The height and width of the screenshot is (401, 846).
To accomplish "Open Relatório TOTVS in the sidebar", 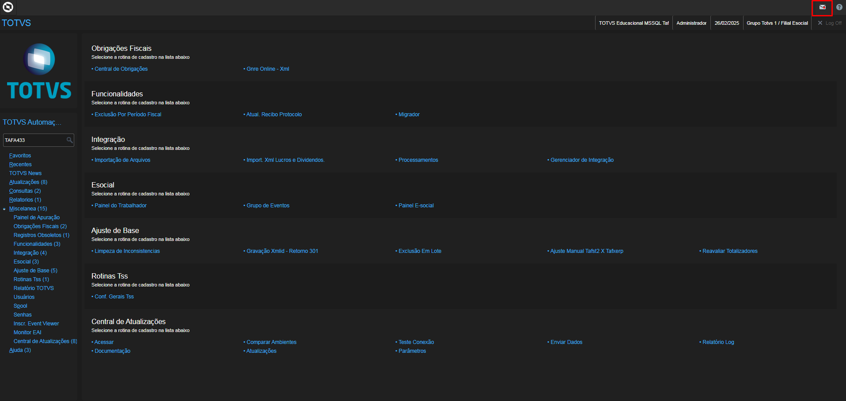I will pos(34,288).
